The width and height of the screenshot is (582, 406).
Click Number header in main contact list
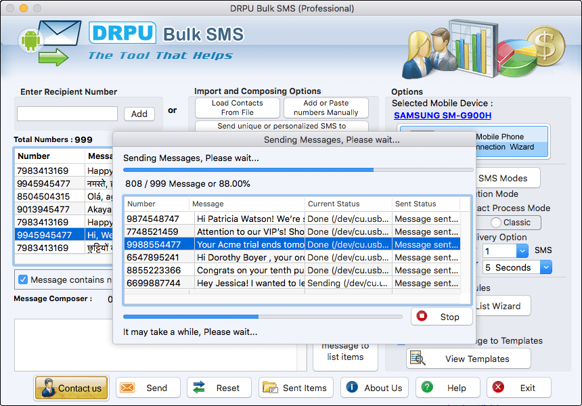pyautogui.click(x=49, y=156)
